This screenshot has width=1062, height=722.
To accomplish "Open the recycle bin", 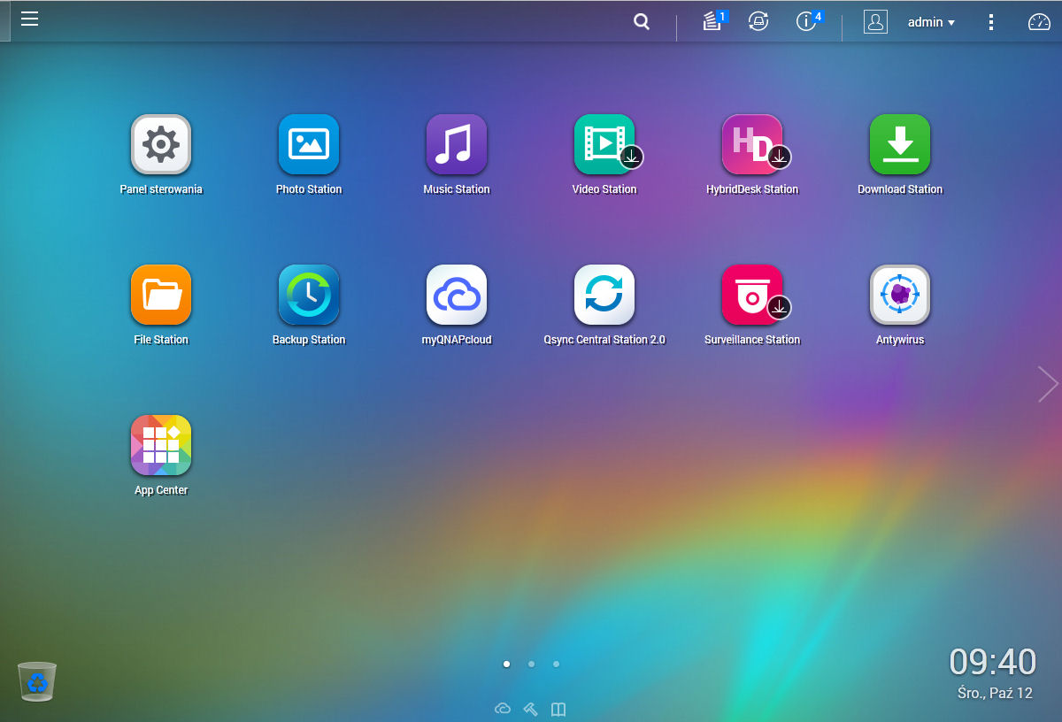I will pos(37,681).
